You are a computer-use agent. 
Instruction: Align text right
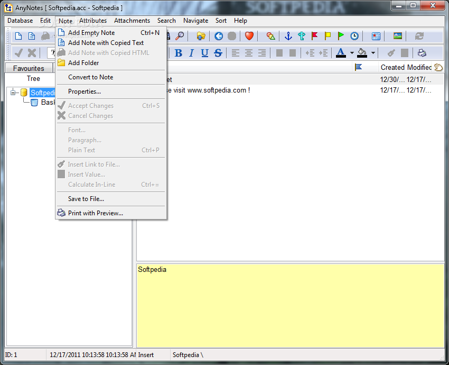click(261, 53)
